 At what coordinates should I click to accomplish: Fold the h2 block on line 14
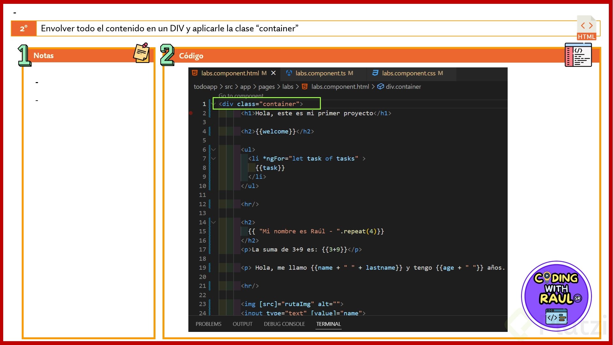[214, 222]
